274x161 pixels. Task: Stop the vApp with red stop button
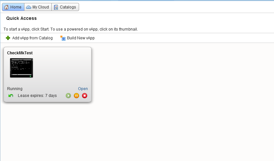click(x=85, y=96)
